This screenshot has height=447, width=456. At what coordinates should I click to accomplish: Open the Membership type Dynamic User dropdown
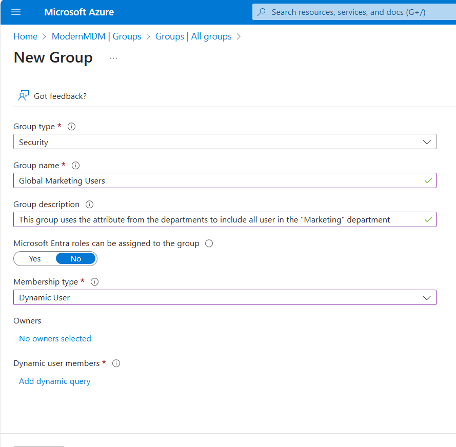coord(225,297)
